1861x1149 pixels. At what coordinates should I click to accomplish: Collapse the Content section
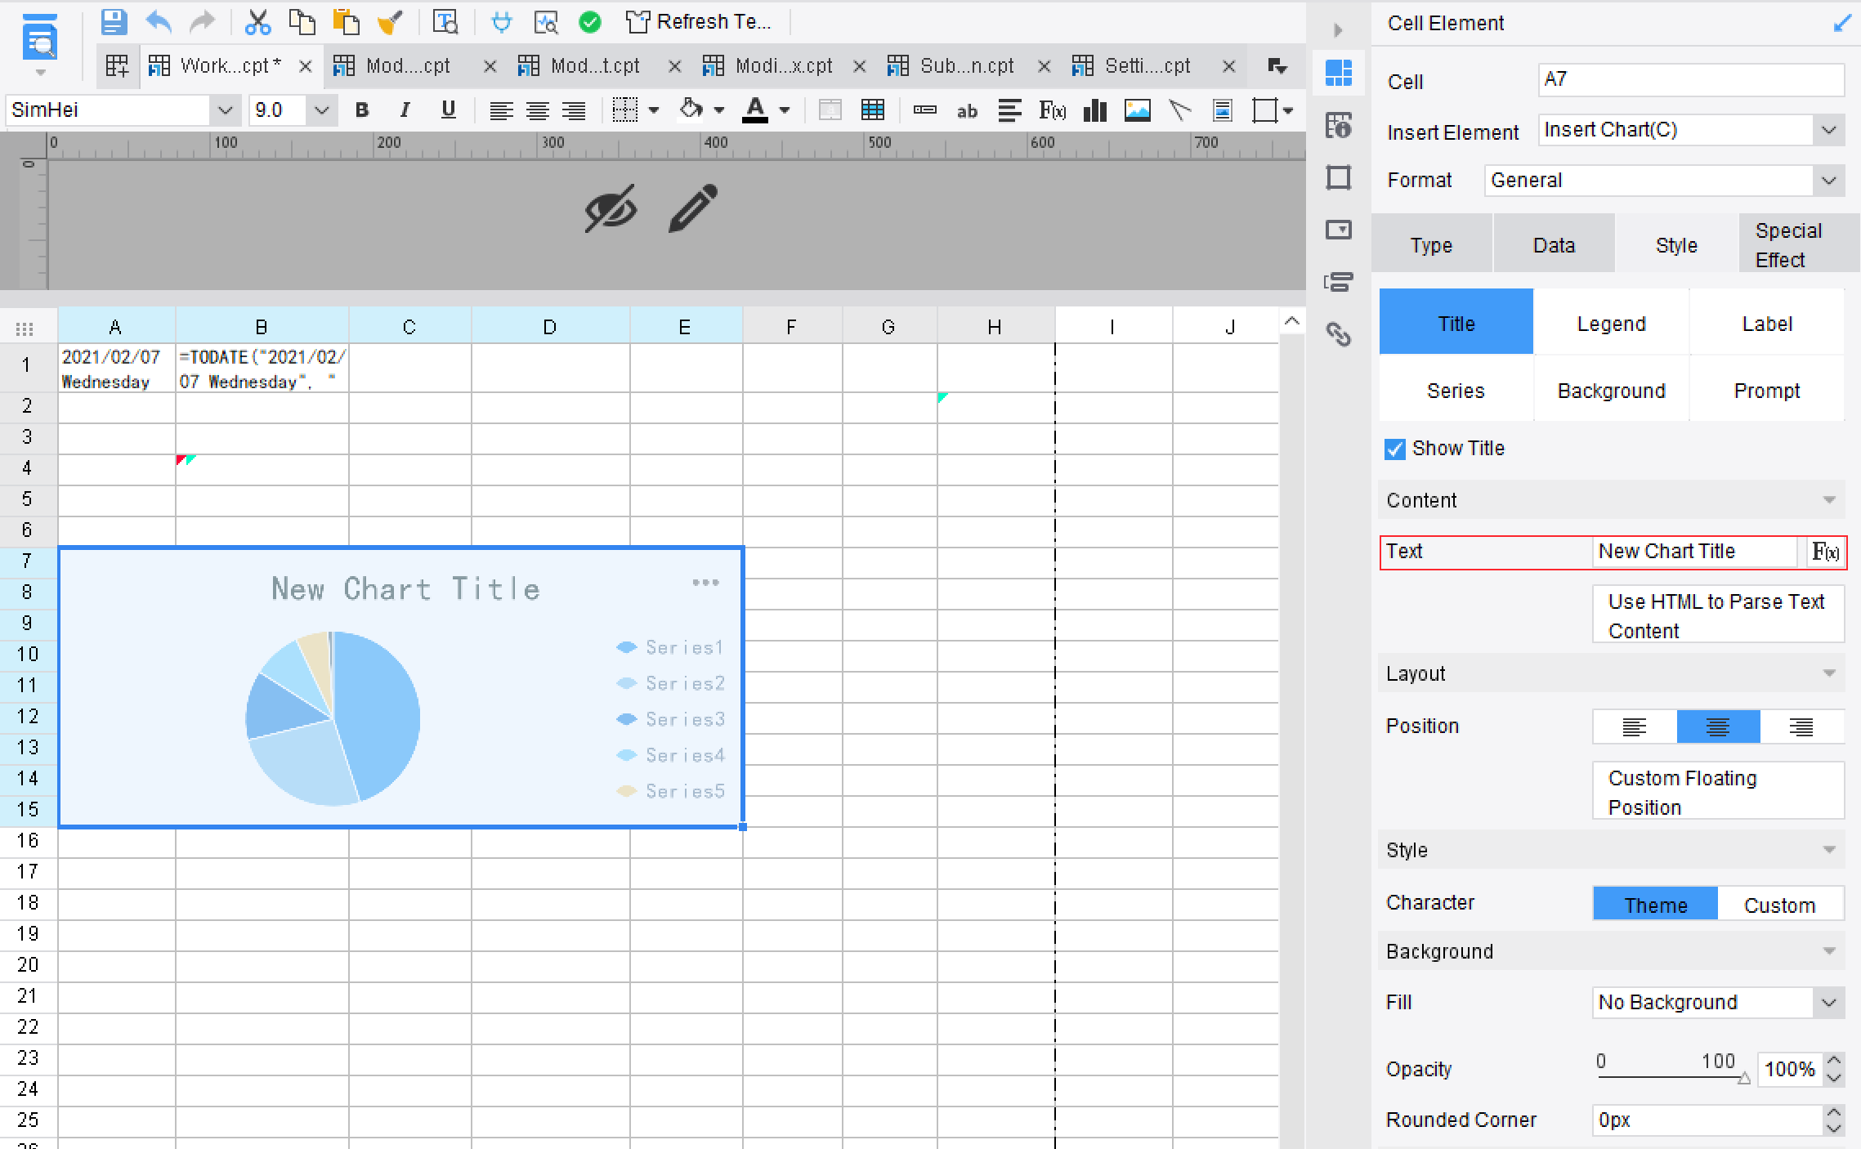click(1828, 500)
